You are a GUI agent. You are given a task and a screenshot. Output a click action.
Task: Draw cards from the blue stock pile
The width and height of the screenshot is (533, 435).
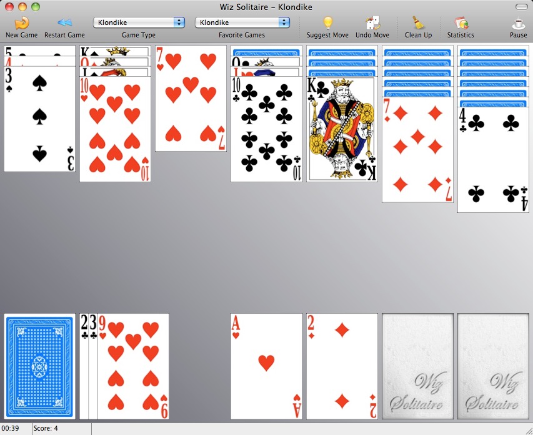(x=39, y=366)
